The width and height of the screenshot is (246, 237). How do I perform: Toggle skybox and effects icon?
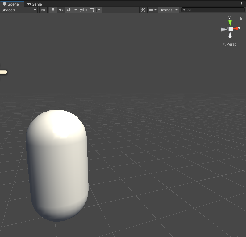69,10
